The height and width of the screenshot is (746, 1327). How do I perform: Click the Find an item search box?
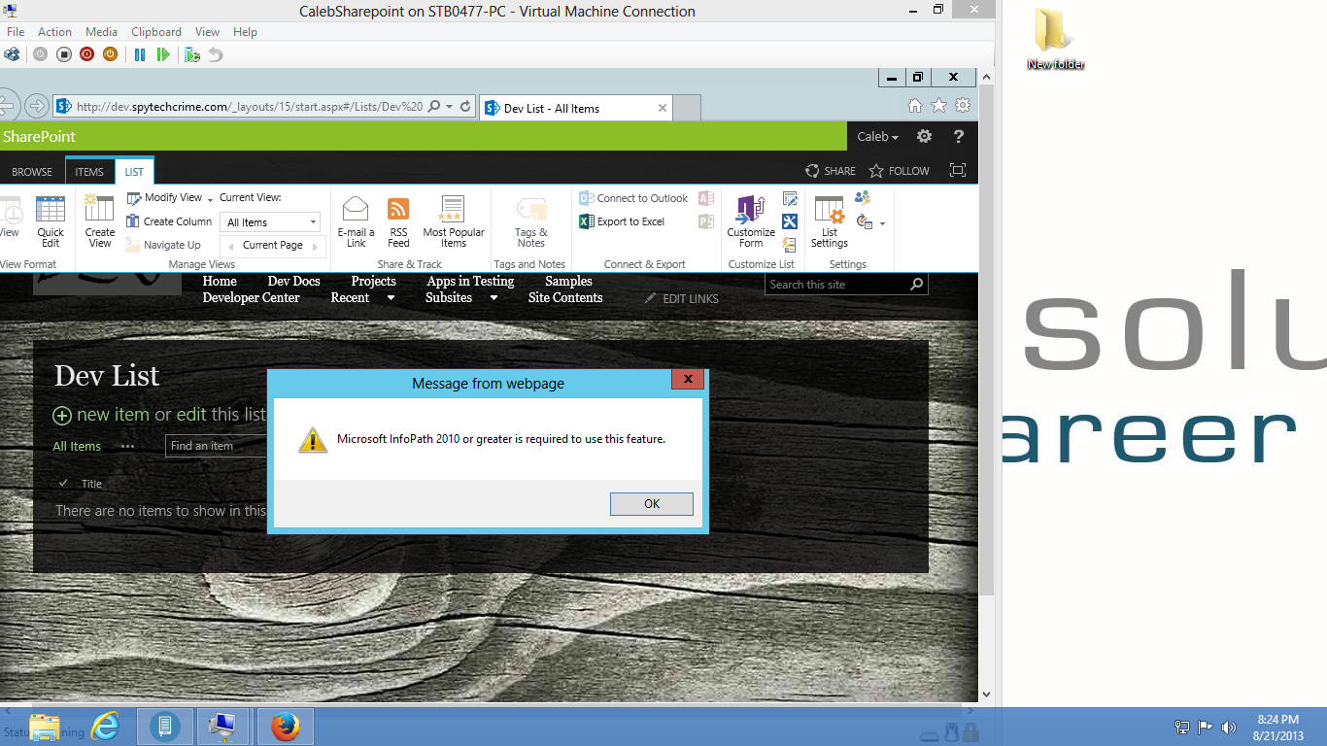216,446
